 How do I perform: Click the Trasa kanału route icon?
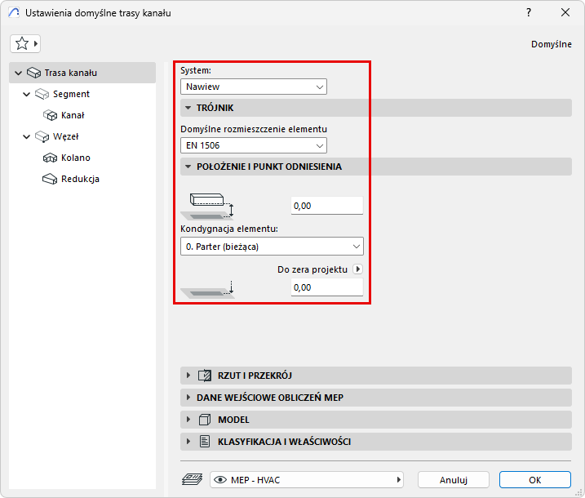click(x=34, y=73)
